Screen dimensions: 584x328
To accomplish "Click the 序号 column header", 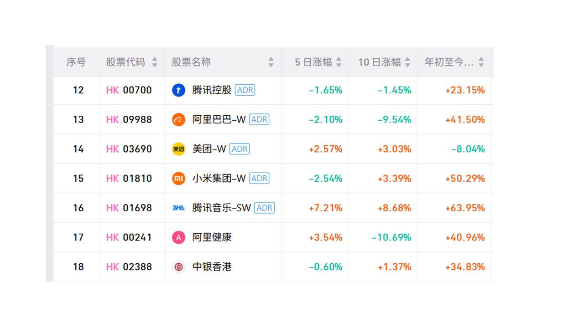I will 76,62.
